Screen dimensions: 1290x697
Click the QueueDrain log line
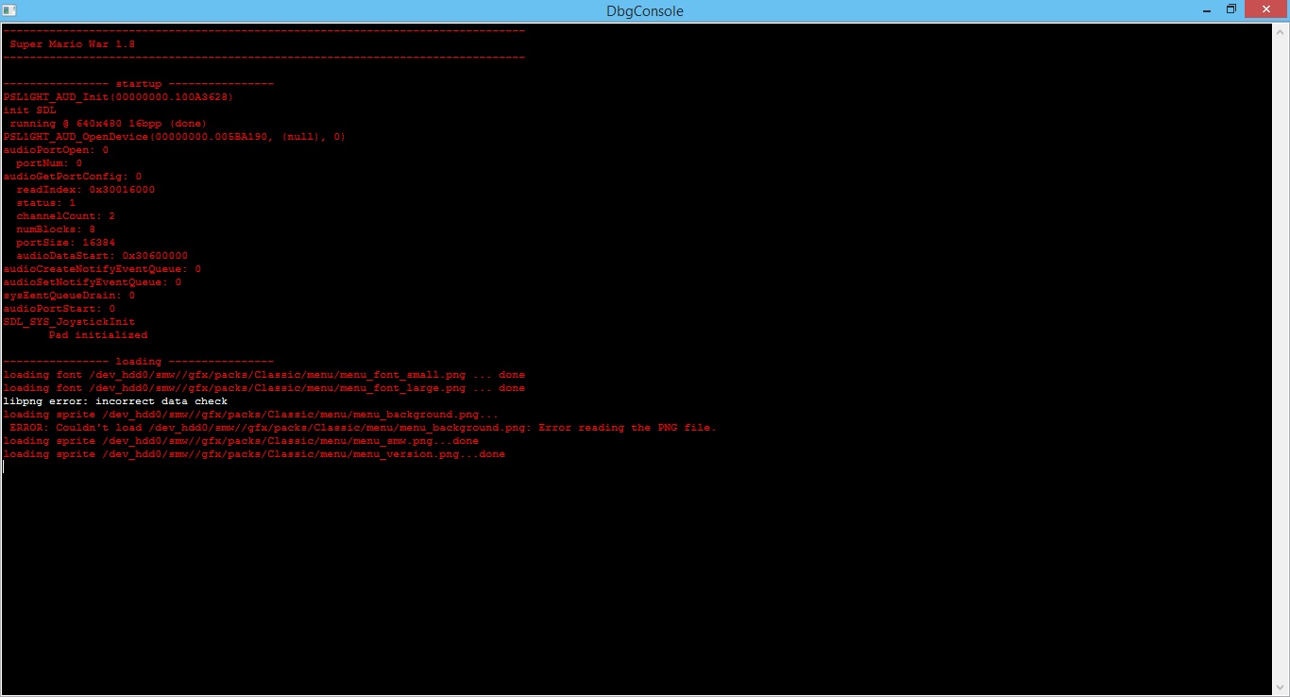coord(70,296)
